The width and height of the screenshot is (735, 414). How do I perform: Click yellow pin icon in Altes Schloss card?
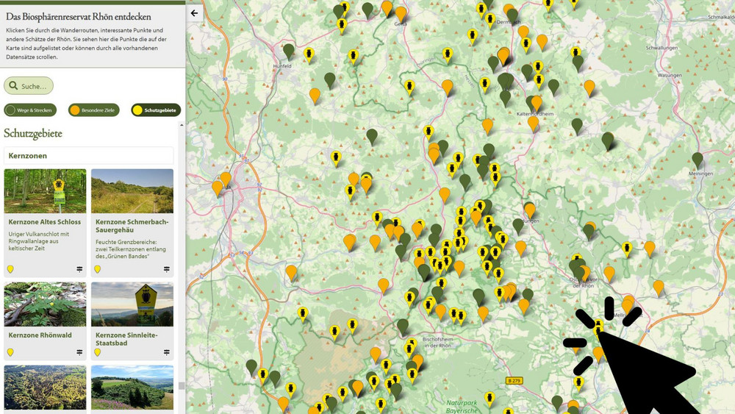coord(10,269)
